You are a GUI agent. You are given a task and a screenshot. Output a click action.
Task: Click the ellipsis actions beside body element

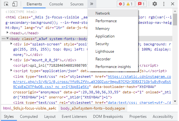4,39
